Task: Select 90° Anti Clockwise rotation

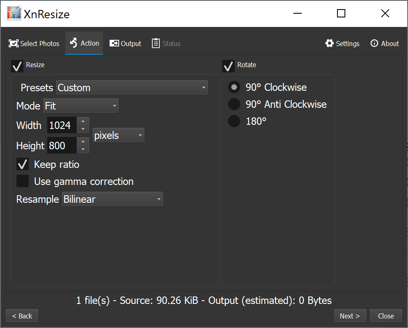Action: 235,104
